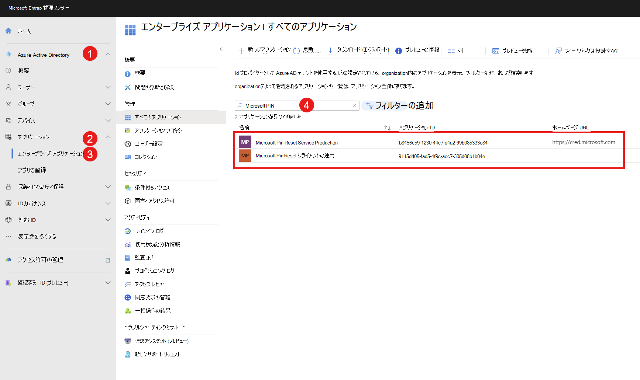Expand the グループ section chevron
The image size is (640, 380).
pyautogui.click(x=108, y=104)
